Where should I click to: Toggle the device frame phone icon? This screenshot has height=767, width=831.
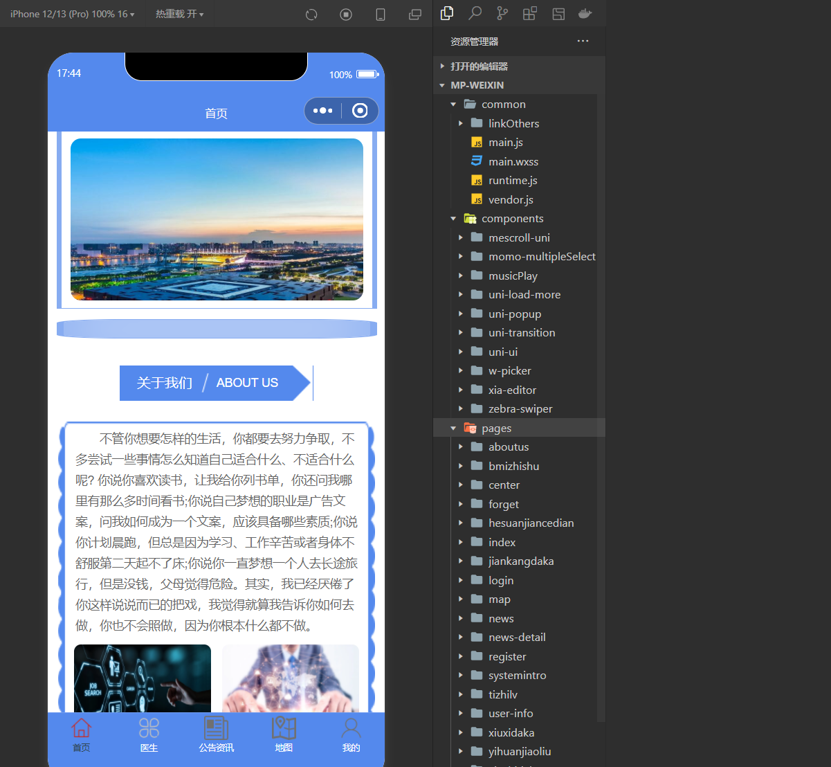[x=381, y=14]
